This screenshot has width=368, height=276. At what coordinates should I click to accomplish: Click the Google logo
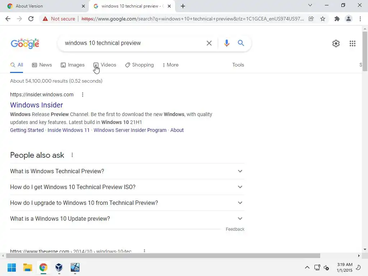[25, 43]
